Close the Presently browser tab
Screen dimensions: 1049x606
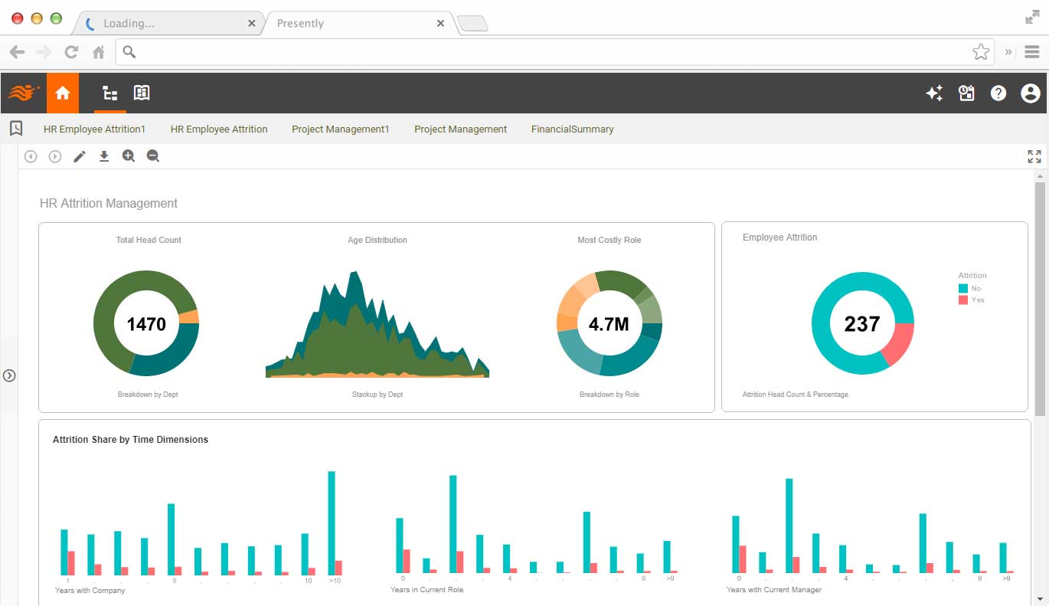click(440, 24)
